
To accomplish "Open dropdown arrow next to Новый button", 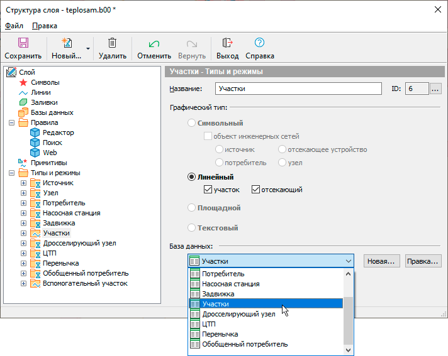I will coord(88,48).
